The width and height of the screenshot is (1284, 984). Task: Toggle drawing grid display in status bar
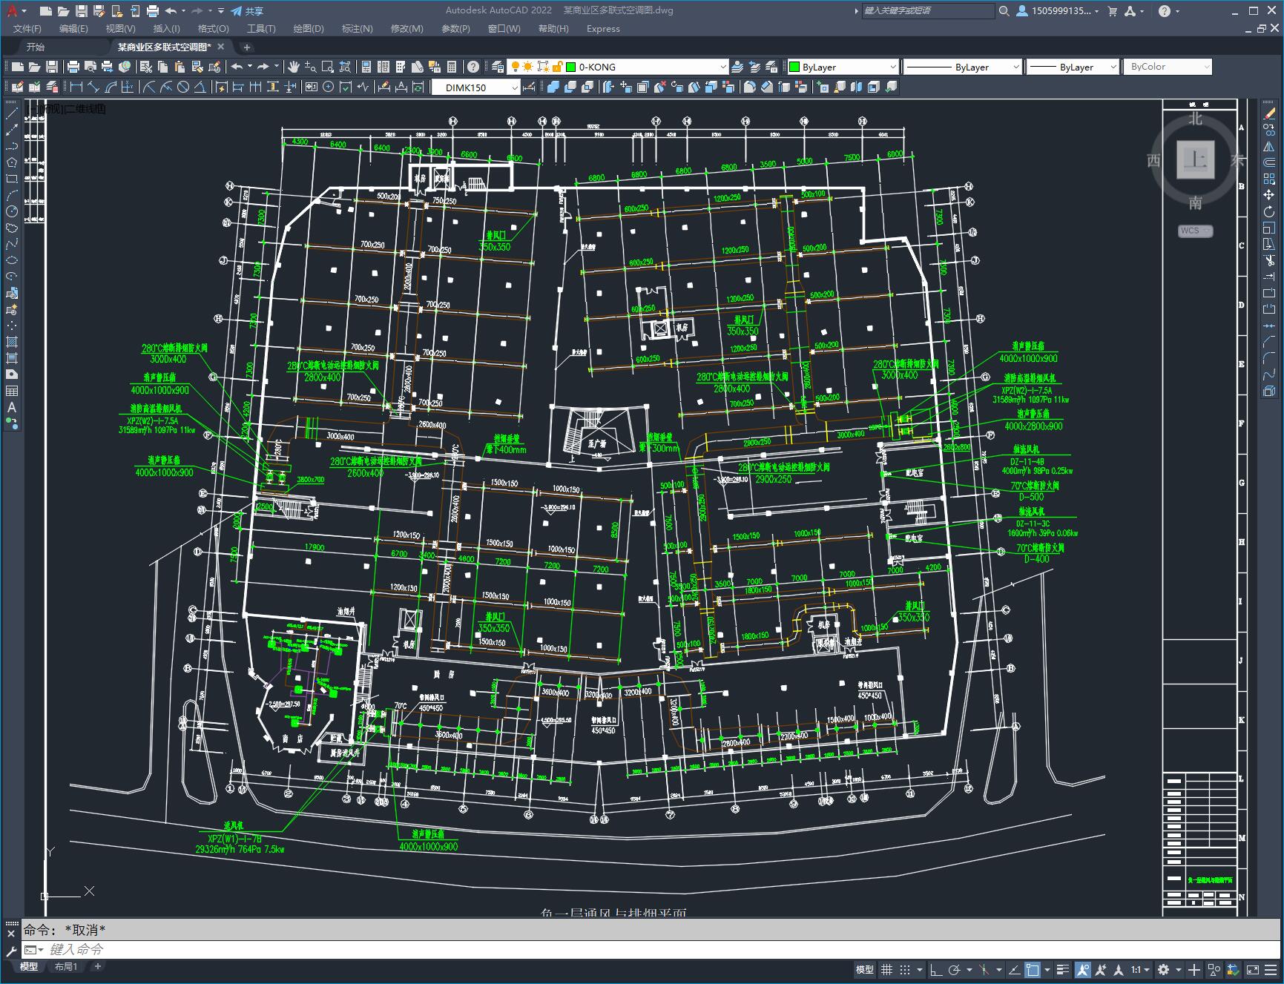click(x=886, y=969)
